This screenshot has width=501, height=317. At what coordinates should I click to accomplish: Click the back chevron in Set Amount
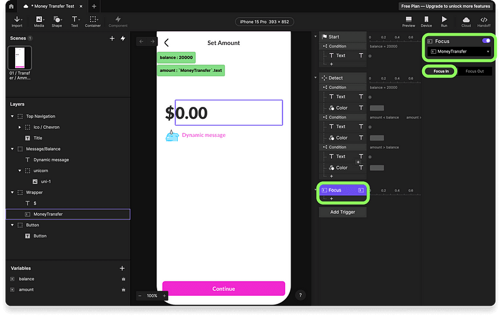tap(167, 43)
